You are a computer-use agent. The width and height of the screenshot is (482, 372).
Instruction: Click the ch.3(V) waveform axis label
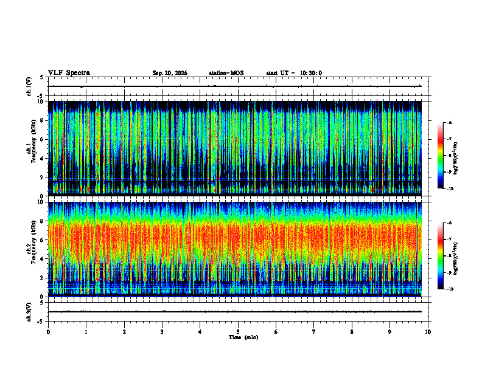point(29,312)
